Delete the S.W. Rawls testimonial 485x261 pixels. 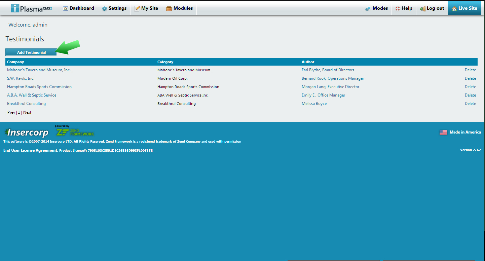pyautogui.click(x=470, y=78)
